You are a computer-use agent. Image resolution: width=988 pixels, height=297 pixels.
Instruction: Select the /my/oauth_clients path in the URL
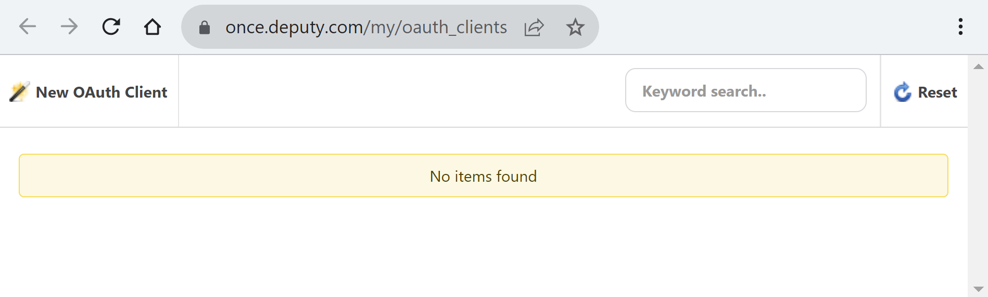438,27
